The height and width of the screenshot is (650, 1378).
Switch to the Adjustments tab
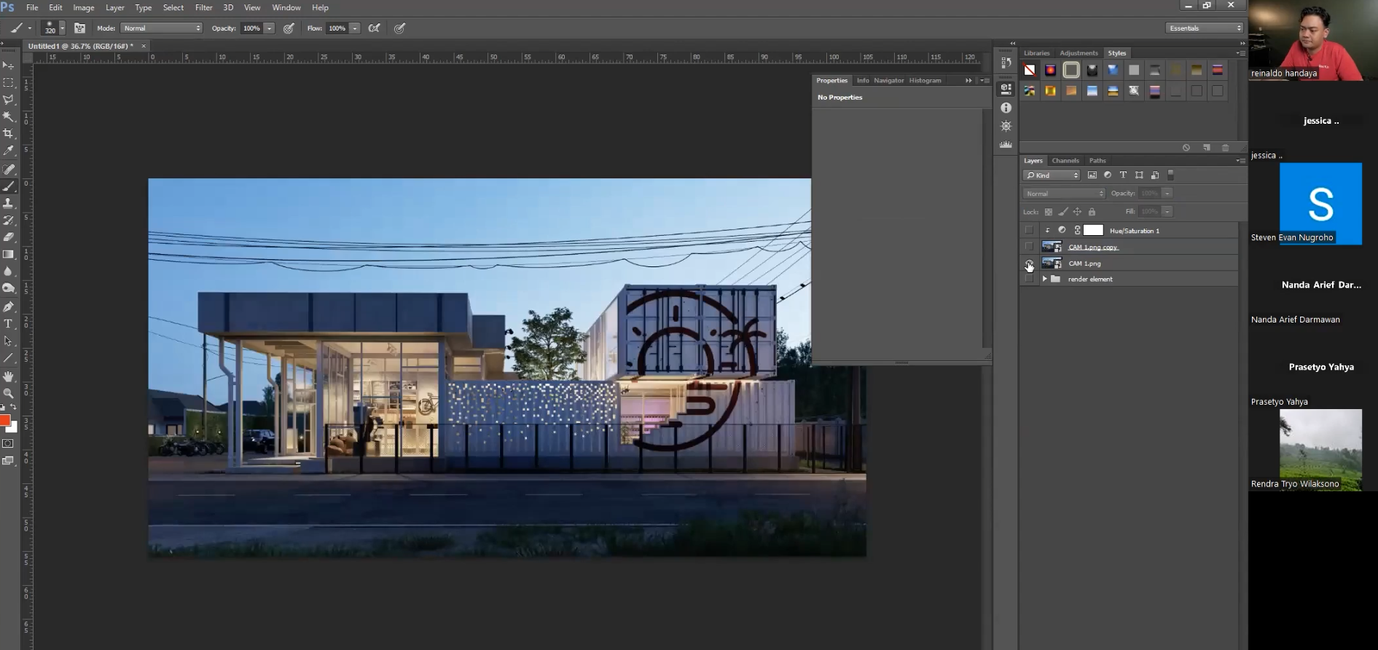tap(1078, 53)
